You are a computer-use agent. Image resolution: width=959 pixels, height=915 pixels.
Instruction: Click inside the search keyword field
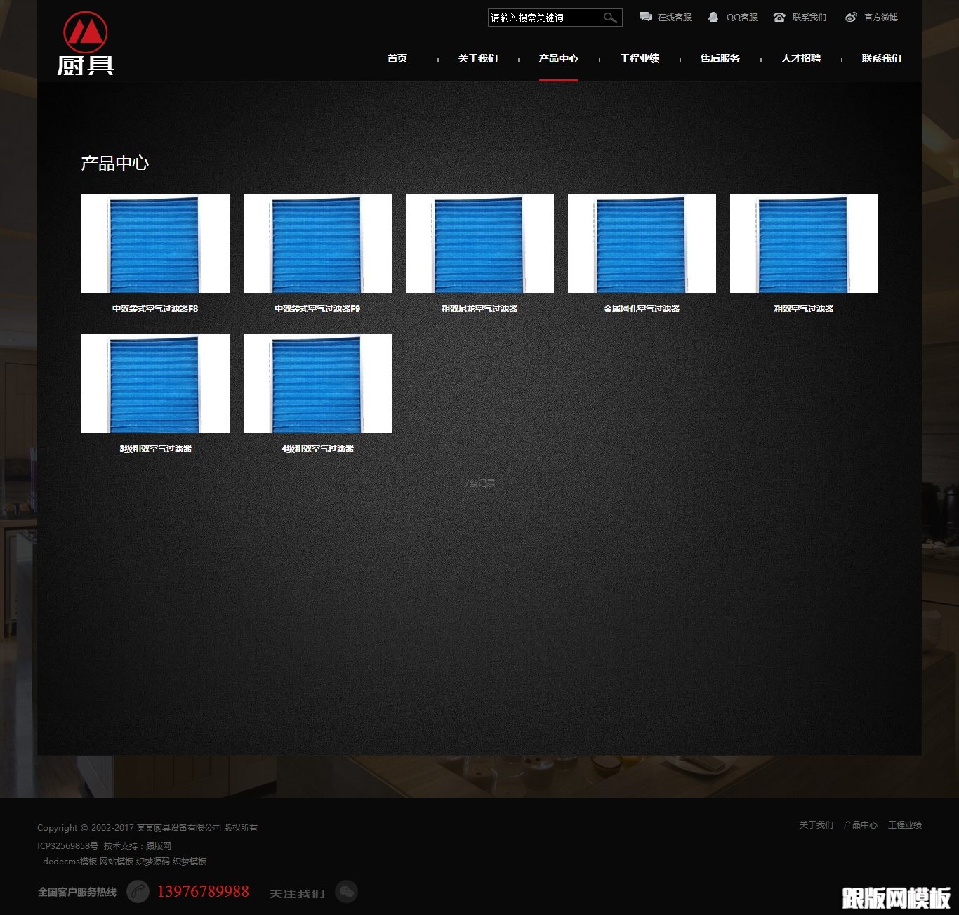point(544,18)
